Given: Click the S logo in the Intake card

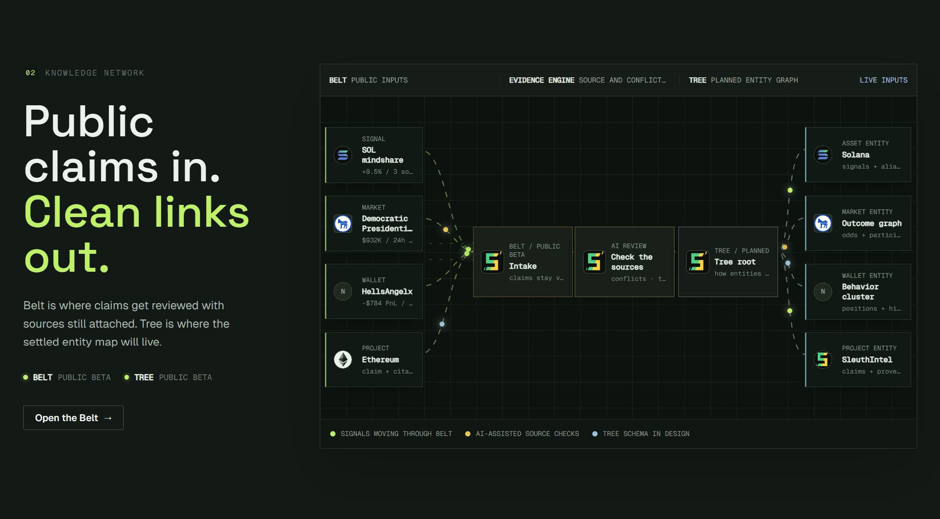Looking at the screenshot, I should pos(492,262).
